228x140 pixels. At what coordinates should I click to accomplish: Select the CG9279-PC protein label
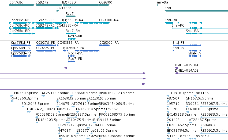[x=46, y=48]
